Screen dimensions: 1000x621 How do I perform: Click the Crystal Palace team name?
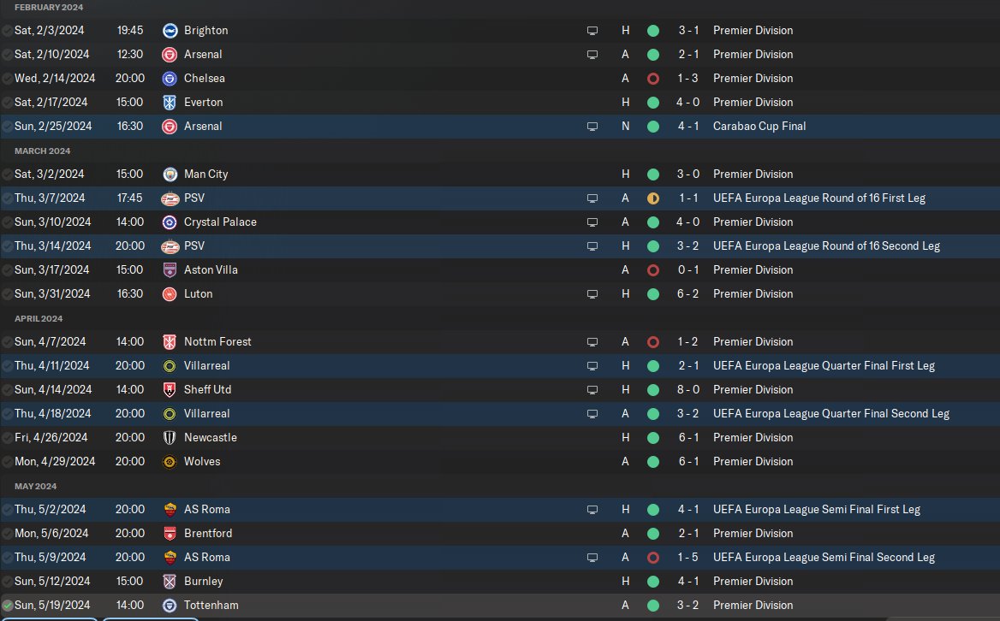[220, 222]
